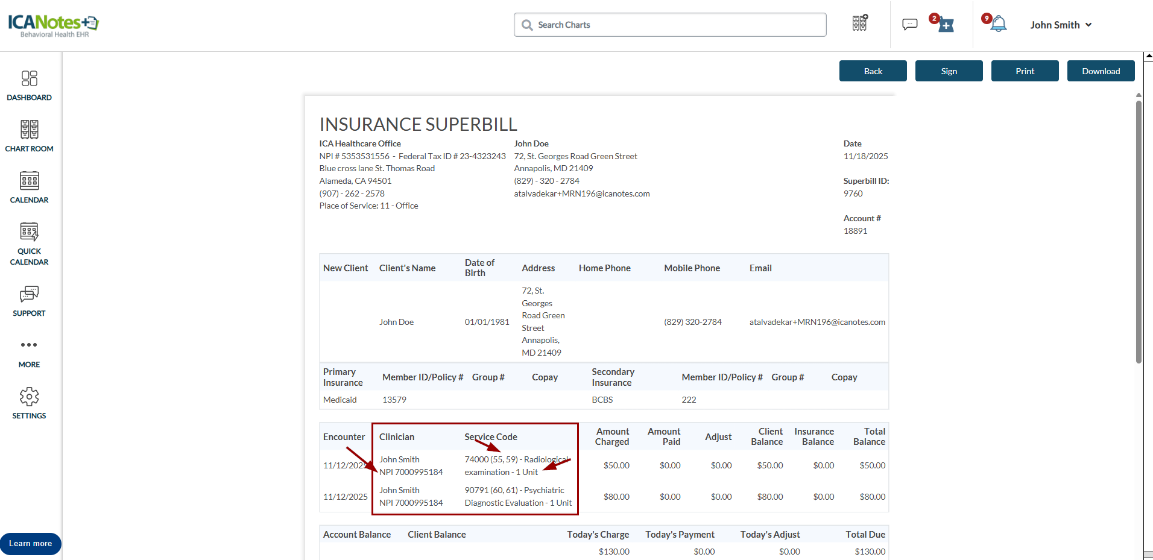Image resolution: width=1153 pixels, height=560 pixels.
Task: Click the ICANotes logo
Action: click(53, 25)
